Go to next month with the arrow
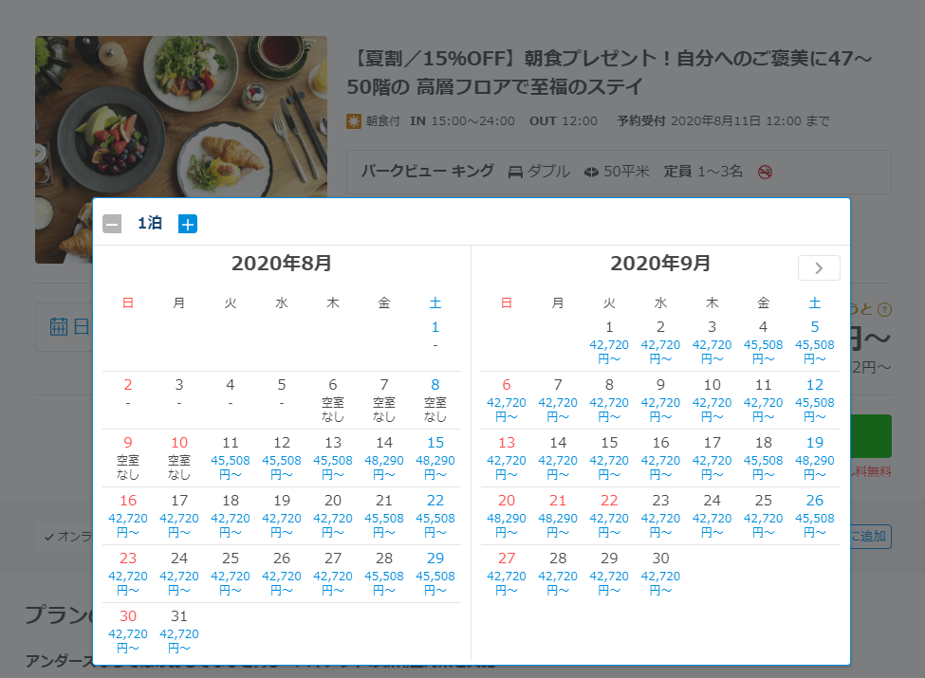The image size is (925, 678). (819, 268)
